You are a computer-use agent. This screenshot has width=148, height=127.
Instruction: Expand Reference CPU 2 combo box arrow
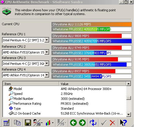47,52
